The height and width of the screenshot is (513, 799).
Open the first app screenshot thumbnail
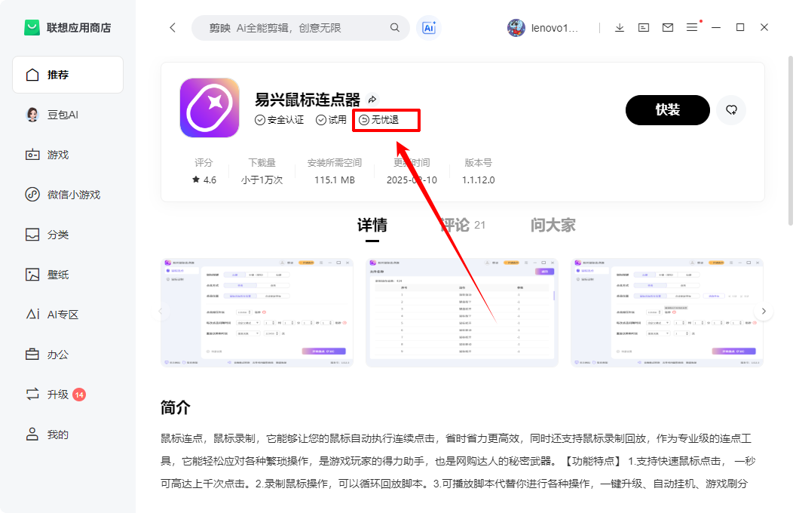click(257, 312)
